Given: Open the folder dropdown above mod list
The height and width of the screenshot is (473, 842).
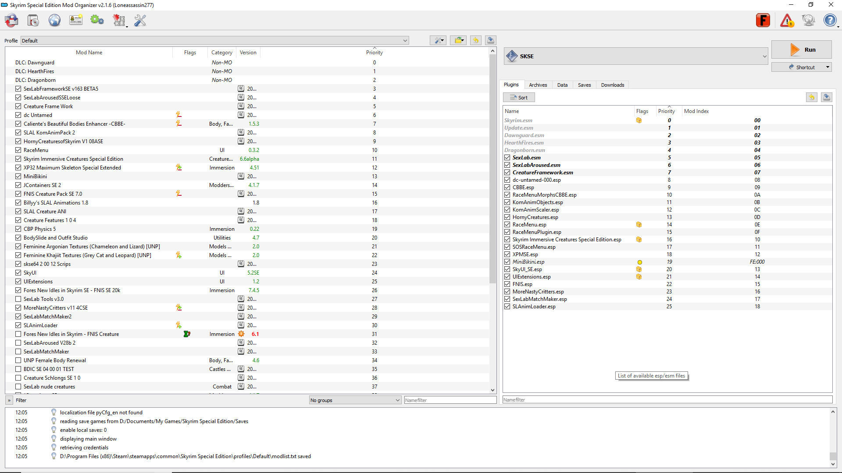Looking at the screenshot, I should coord(458,40).
